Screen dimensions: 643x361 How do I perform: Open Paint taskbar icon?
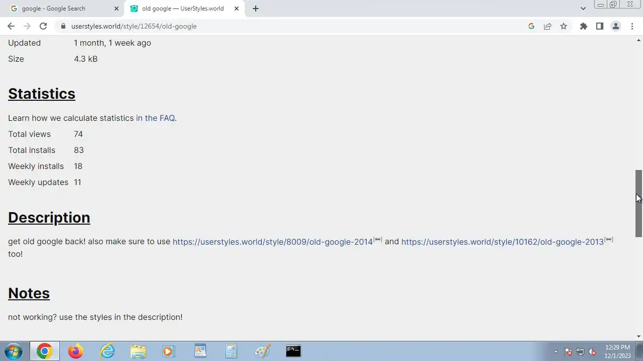coord(262,351)
